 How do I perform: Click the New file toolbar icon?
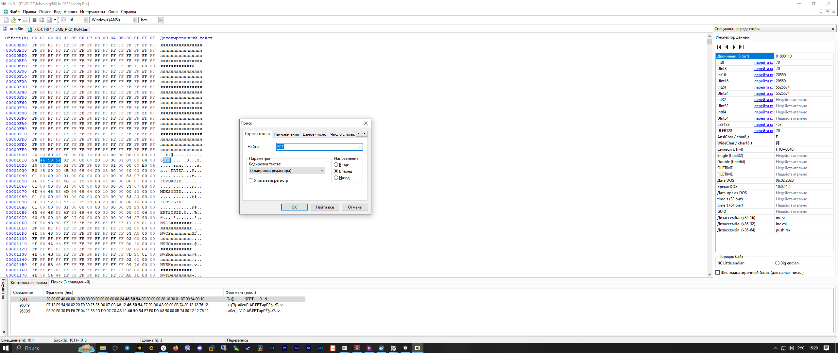pyautogui.click(x=6, y=20)
